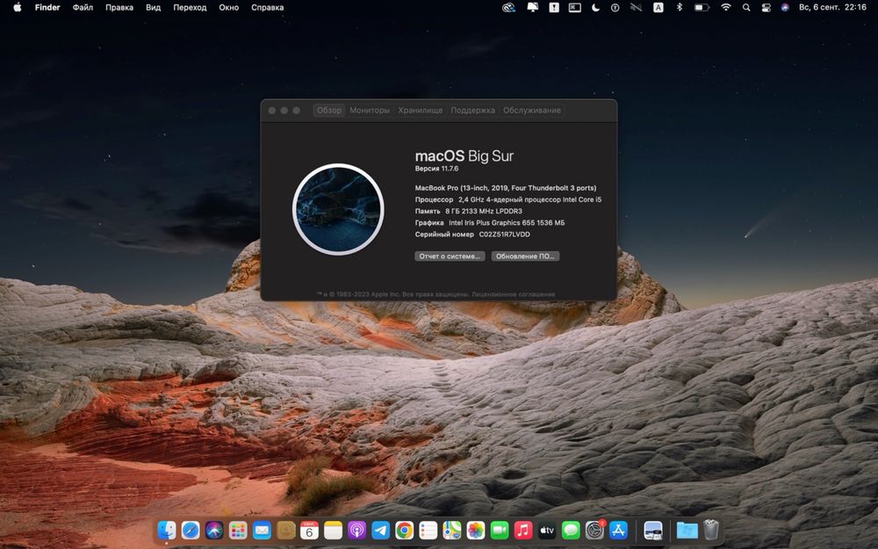This screenshot has width=878, height=549.
Task: Toggle Do Not Disturb moon icon
Action: (x=595, y=7)
